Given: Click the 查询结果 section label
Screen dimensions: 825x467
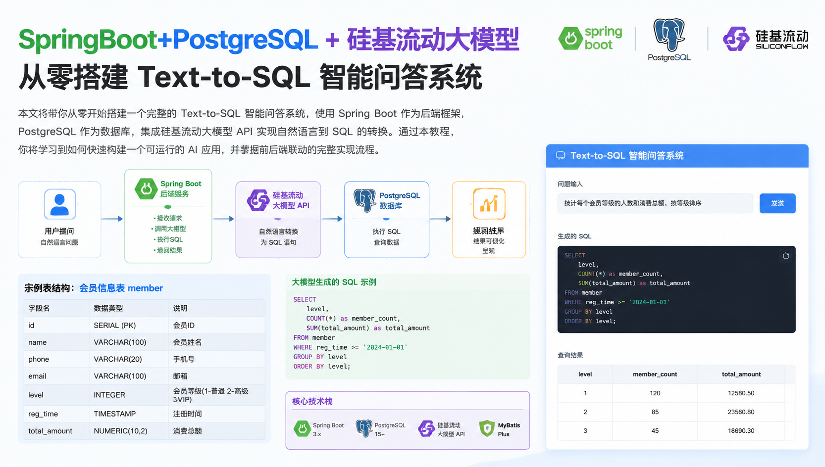Looking at the screenshot, I should (x=570, y=355).
